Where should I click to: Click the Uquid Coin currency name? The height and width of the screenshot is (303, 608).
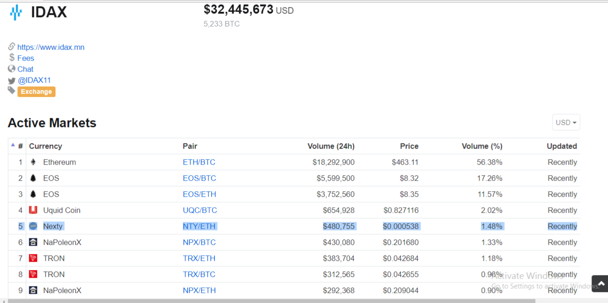pyautogui.click(x=62, y=210)
